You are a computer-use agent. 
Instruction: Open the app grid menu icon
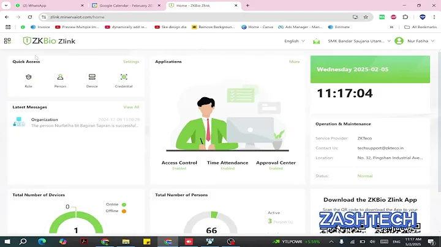[7, 41]
